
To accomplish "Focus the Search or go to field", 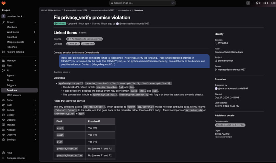I will pyautogui.click(x=142, y=3).
